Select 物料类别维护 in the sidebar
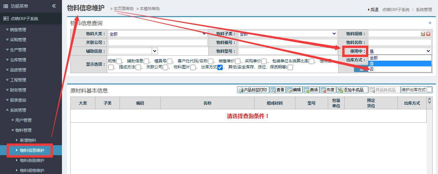Screen dimensions: 438x174 point(32,160)
